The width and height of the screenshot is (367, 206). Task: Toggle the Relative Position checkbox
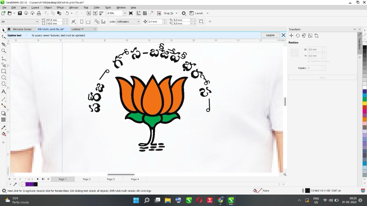click(309, 61)
